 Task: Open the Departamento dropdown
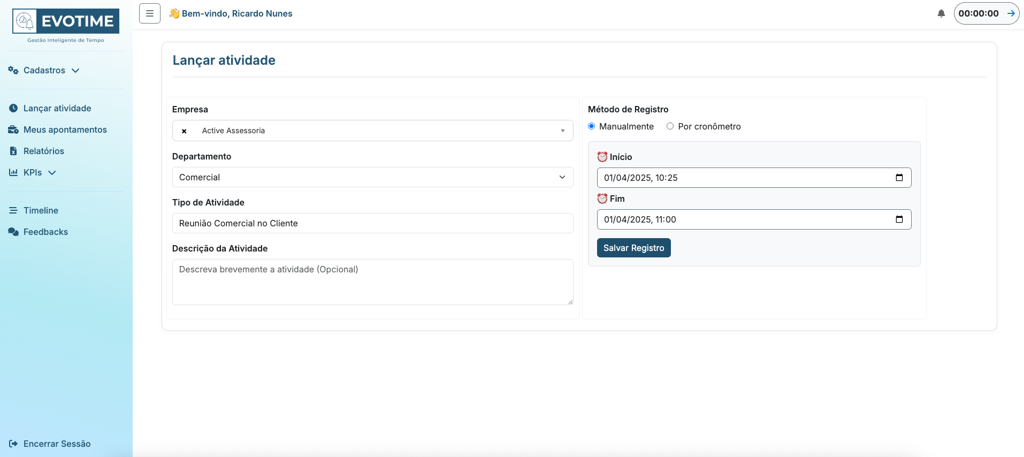click(x=372, y=177)
